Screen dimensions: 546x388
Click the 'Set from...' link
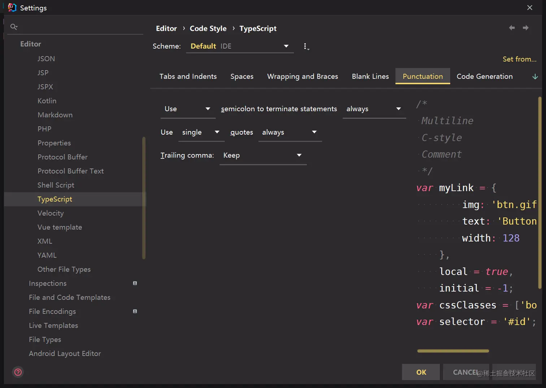click(x=520, y=59)
